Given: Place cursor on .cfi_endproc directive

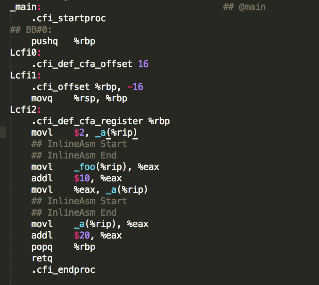Looking at the screenshot, I should 63,270.
